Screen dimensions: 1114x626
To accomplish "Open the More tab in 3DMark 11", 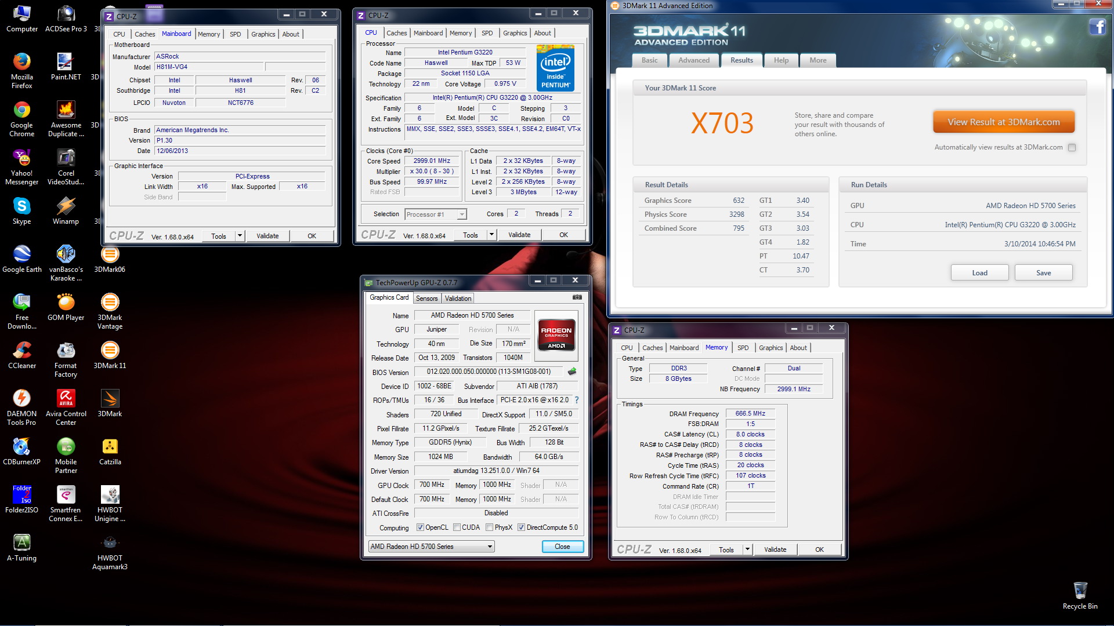I will pyautogui.click(x=818, y=60).
